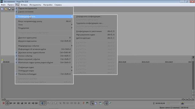The height and width of the screenshot is (109, 195).
Task: Select 'Дорожки аудиошины' menu entry
Action: (x=44, y=38)
